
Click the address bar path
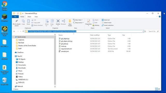(x=52, y=31)
